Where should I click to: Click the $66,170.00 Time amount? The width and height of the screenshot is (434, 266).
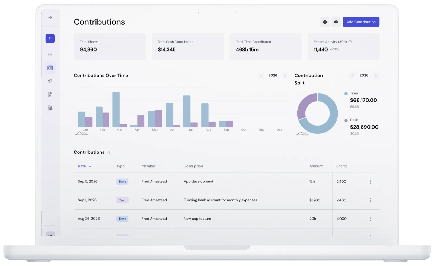tap(363, 100)
